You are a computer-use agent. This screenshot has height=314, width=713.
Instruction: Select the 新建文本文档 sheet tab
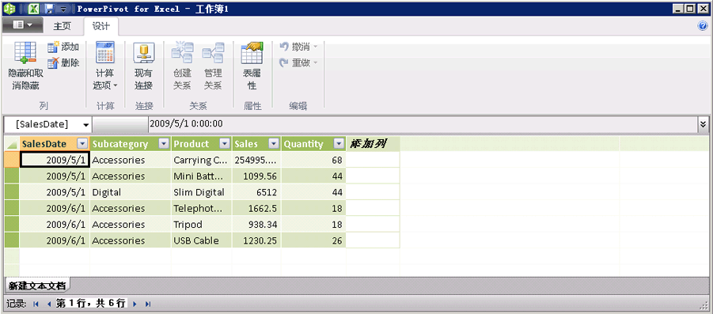(37, 286)
